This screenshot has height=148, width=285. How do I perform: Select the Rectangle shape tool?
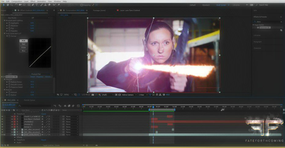tap(29, 5)
